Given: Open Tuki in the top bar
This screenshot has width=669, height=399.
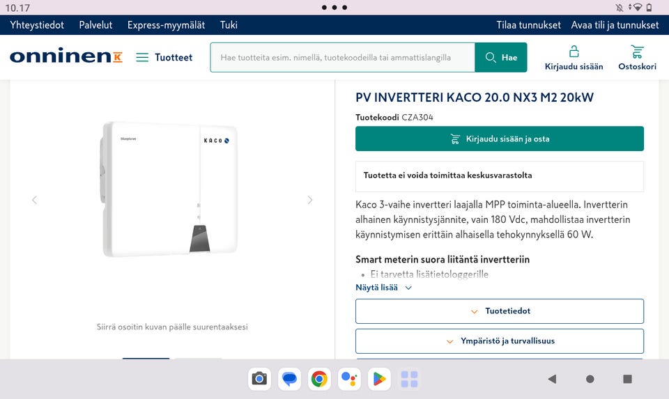Looking at the screenshot, I should pos(229,25).
